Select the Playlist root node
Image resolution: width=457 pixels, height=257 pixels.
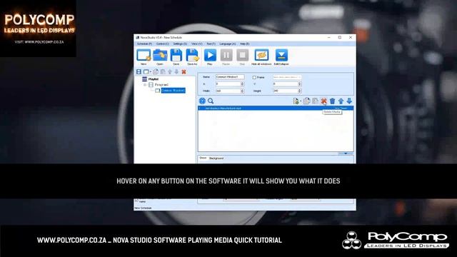point(154,79)
